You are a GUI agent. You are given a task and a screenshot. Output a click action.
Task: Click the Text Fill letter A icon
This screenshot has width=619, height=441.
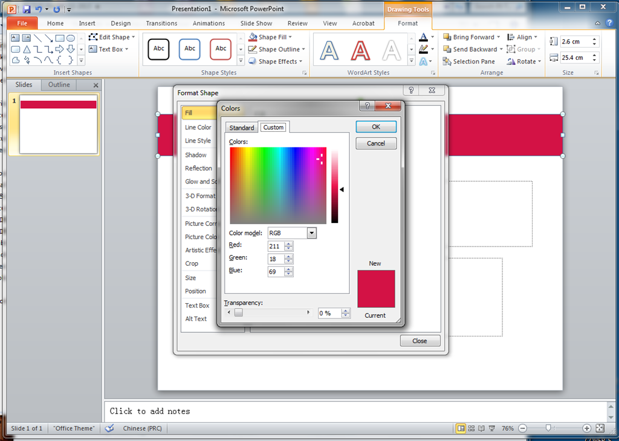[423, 37]
